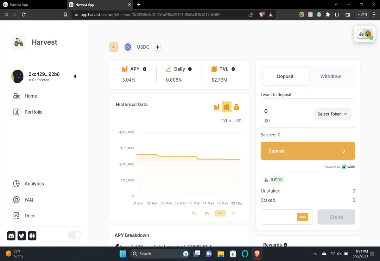The height and width of the screenshot is (261, 380).
Task: Open Brave main menu
Action: click(x=374, y=15)
